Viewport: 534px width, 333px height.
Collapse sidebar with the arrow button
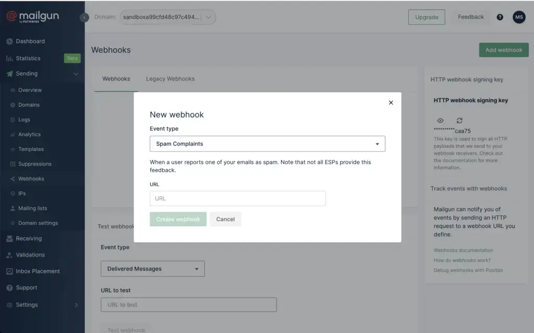point(84,17)
